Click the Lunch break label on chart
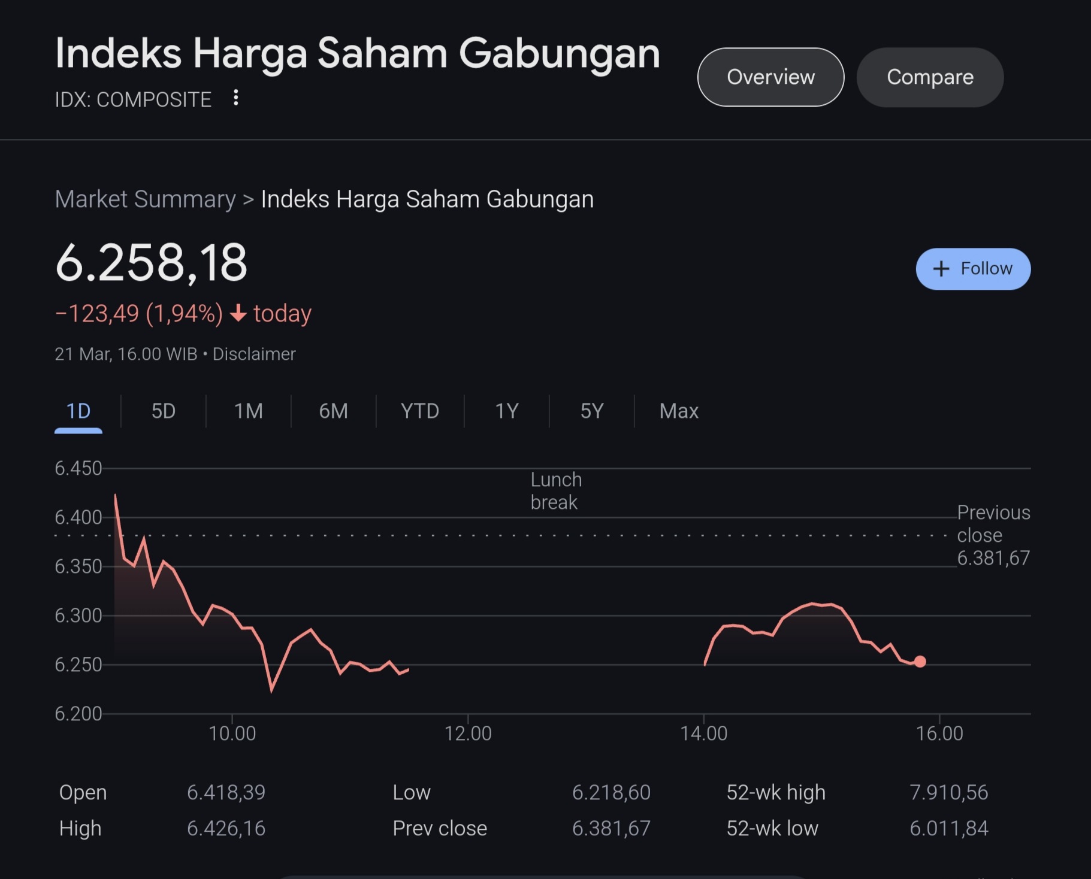Viewport: 1091px width, 879px height. pyautogui.click(x=555, y=491)
